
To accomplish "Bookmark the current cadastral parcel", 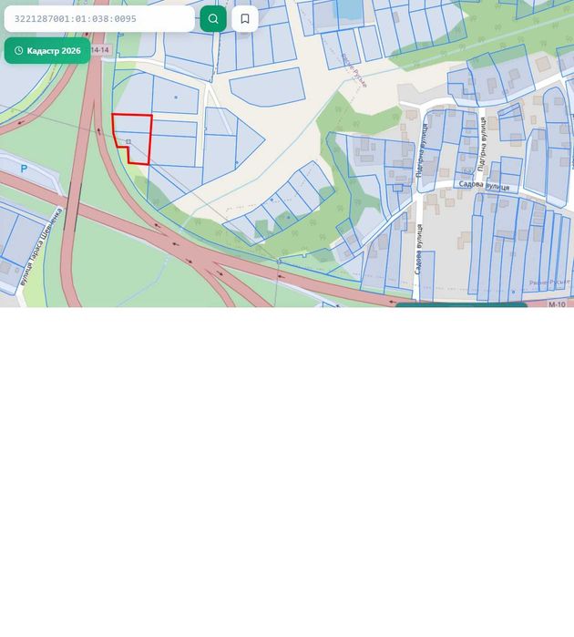I will 245,19.
